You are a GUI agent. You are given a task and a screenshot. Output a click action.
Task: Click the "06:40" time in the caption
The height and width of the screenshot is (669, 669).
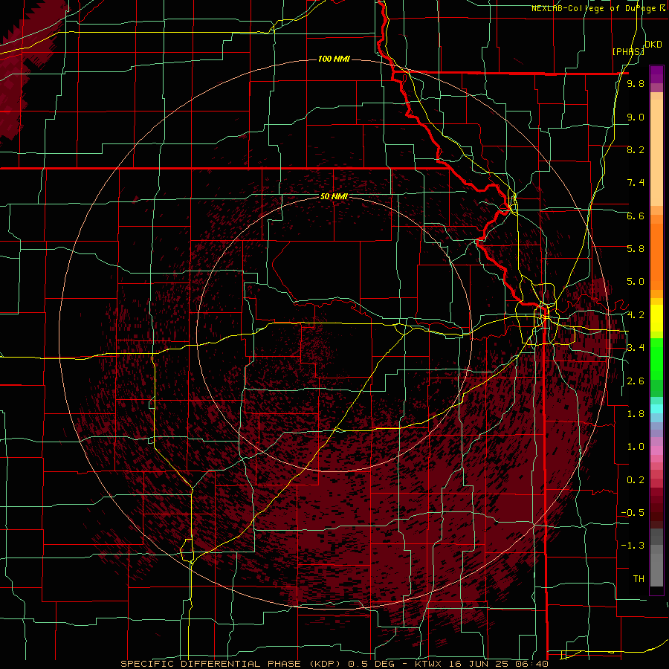(x=531, y=664)
